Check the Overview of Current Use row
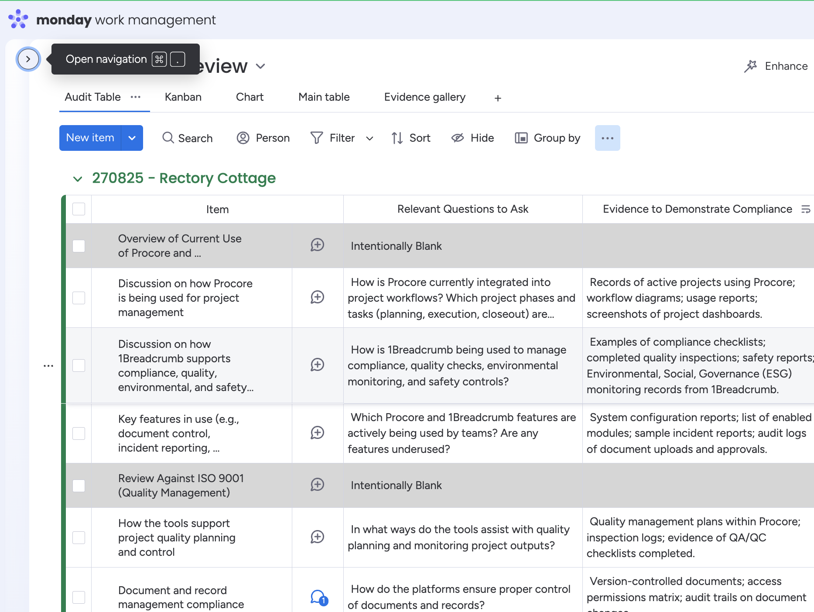 point(79,246)
